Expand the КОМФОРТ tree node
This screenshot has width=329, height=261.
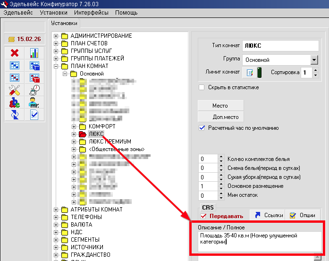click(74, 127)
